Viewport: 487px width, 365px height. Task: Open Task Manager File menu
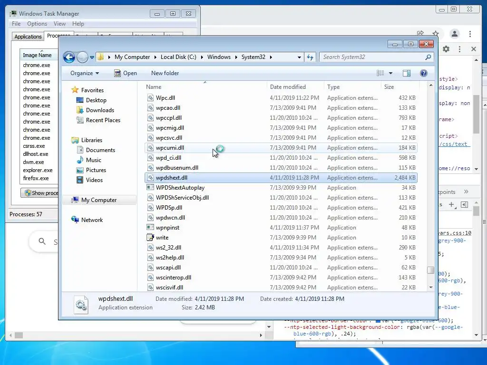[16, 24]
